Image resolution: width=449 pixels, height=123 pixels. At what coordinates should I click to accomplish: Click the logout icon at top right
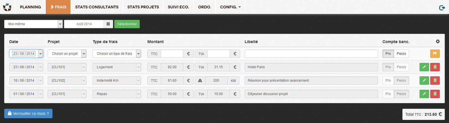[x=442, y=8]
